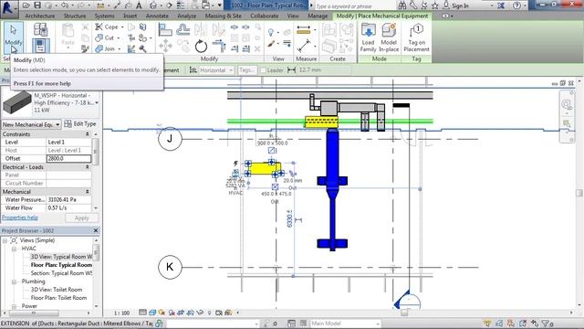
Task: Collapse the Views (Simple) tree node
Action: [x=5, y=240]
